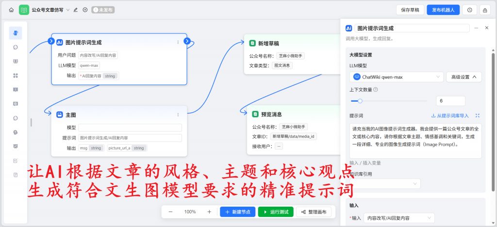This screenshot has height=227, width=497.
Task: Open the three-dot menu on the 图片提示词生成 node
Action: point(178,42)
